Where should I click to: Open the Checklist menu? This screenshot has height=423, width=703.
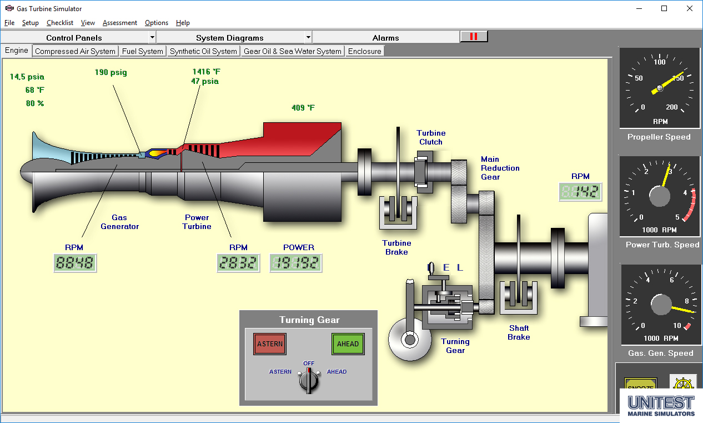[x=59, y=23]
